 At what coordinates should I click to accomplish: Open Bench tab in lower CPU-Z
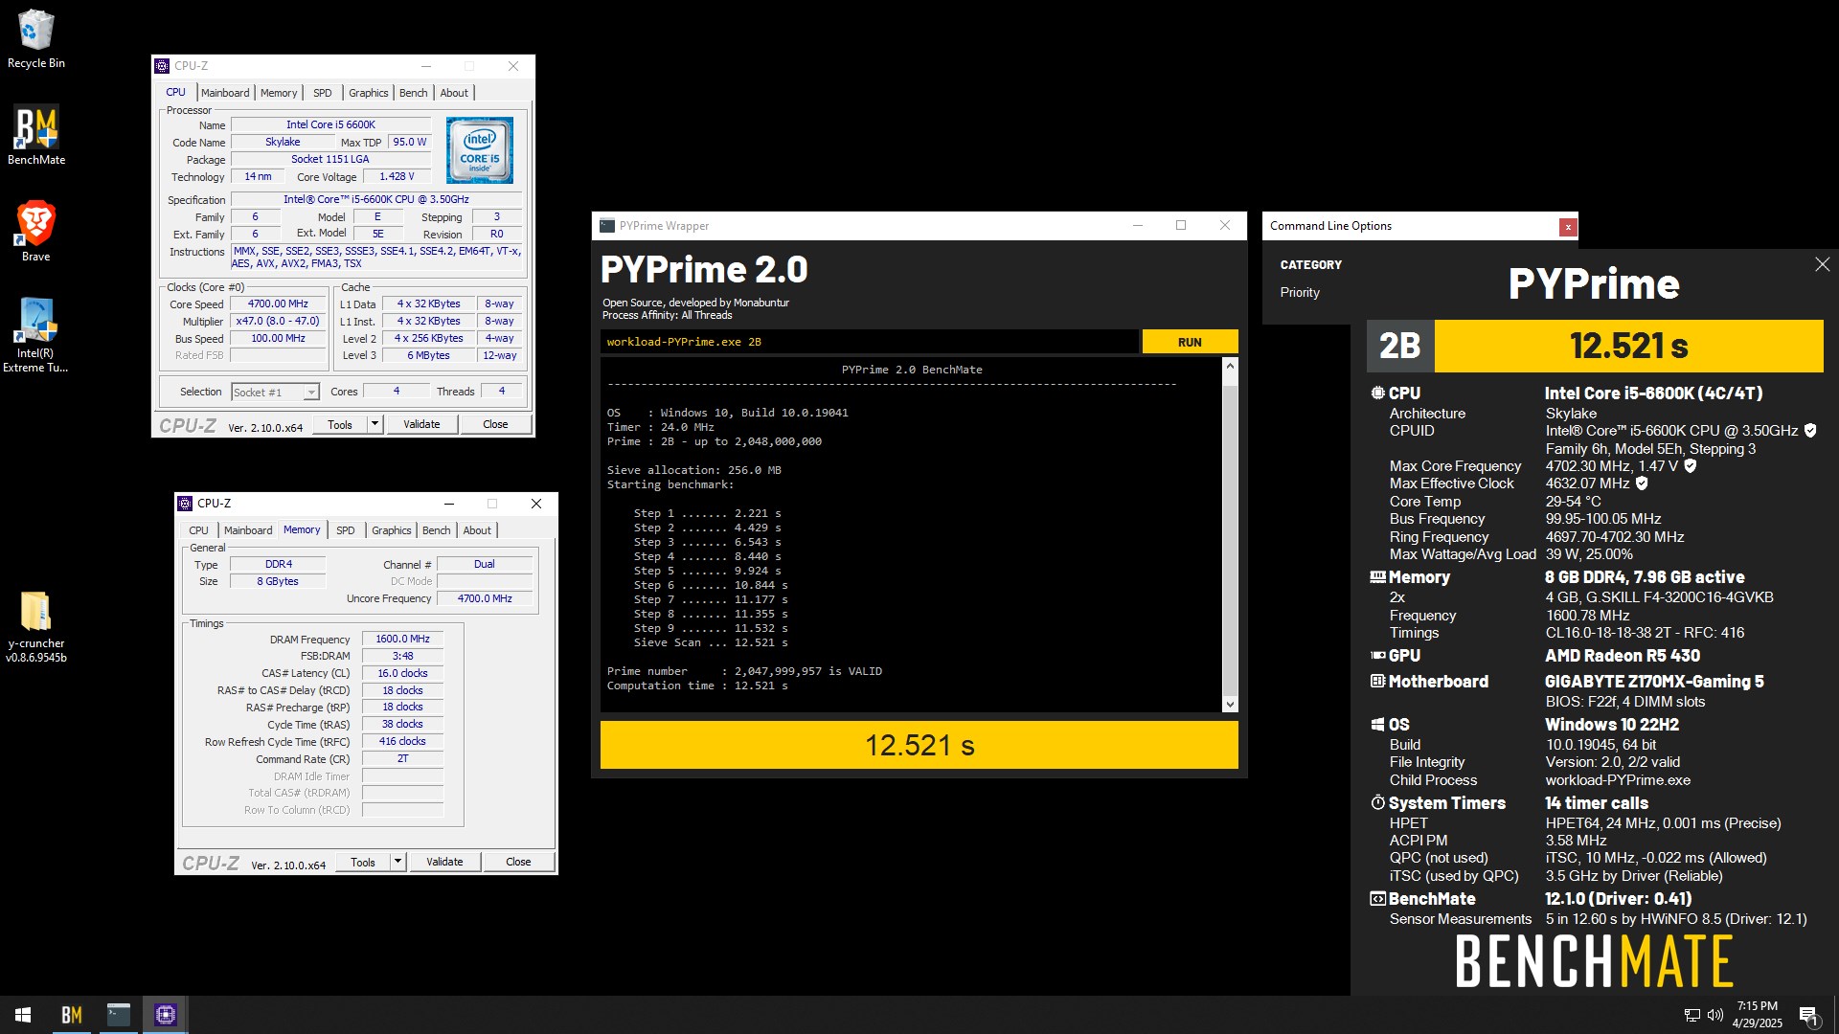(x=437, y=530)
